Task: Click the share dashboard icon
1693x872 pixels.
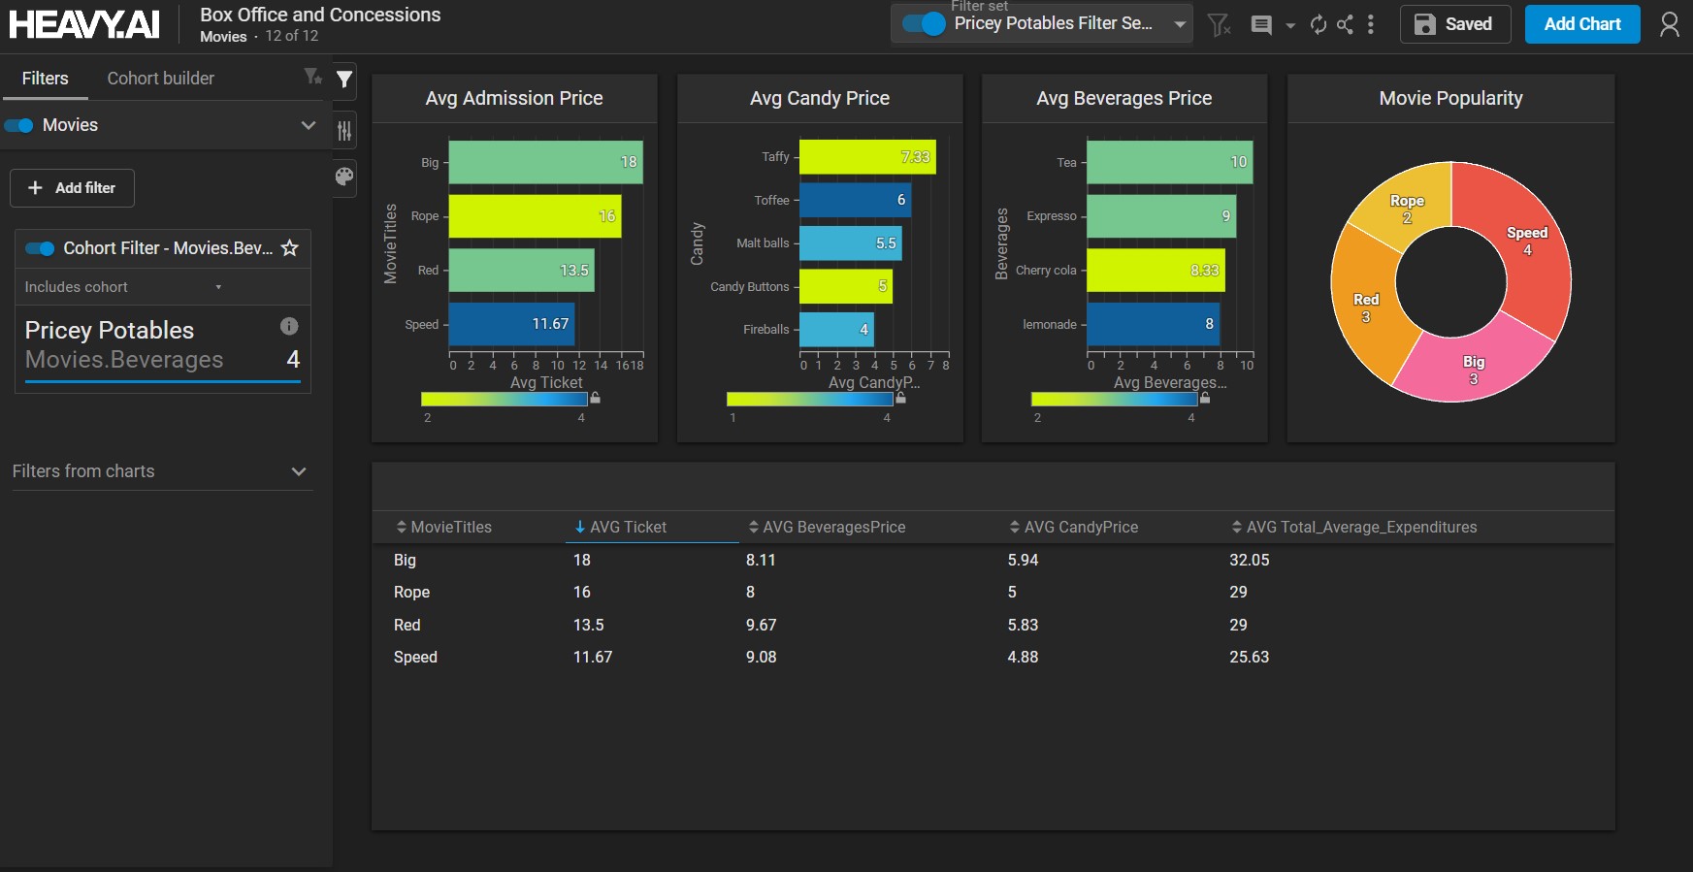Action: (1345, 24)
